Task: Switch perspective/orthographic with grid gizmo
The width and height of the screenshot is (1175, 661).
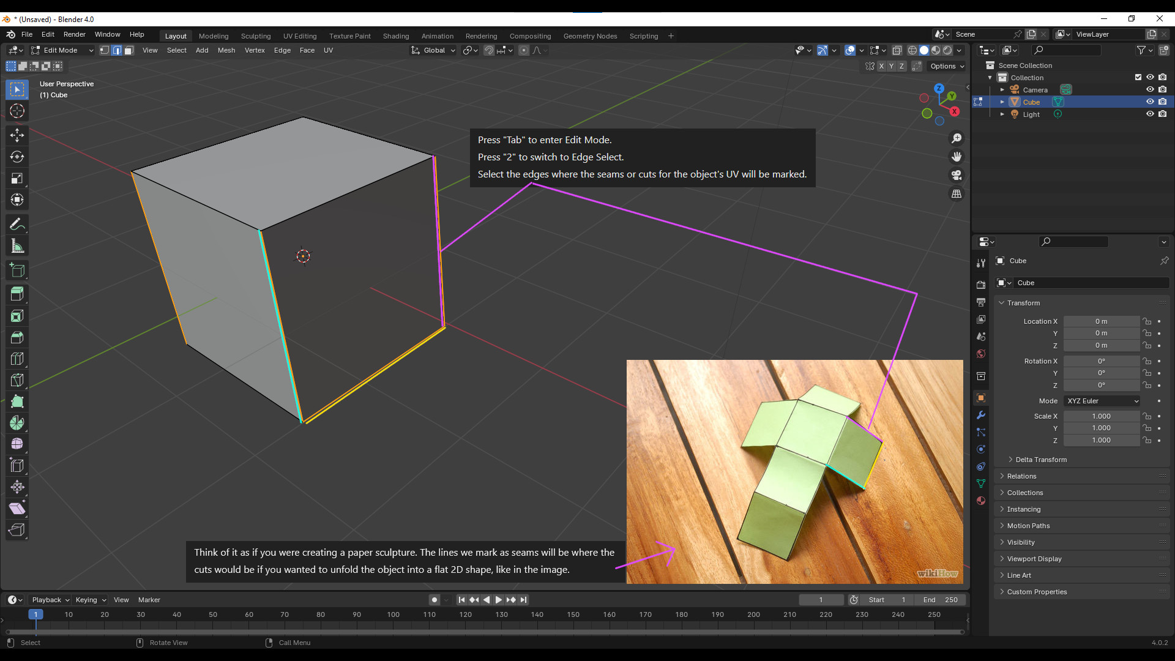Action: (957, 193)
